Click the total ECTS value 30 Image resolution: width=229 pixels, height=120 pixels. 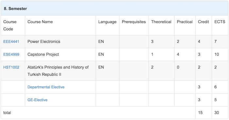point(217,113)
